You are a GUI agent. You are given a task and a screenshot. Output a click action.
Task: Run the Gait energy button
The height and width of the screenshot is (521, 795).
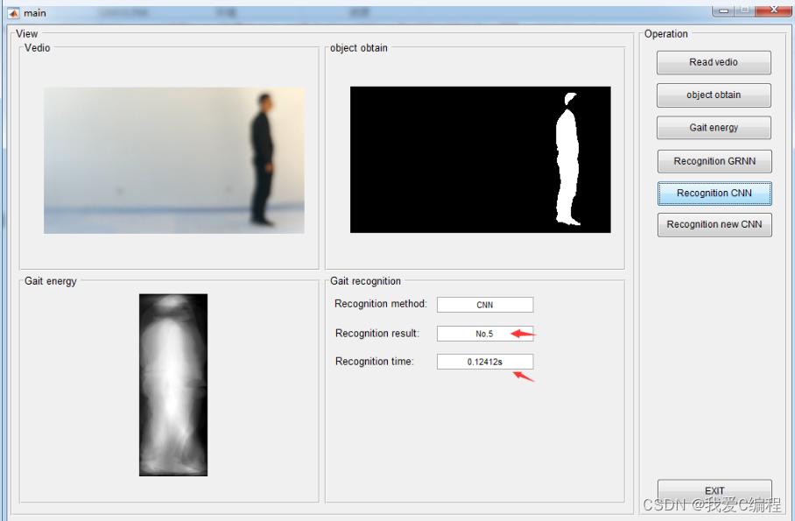pyautogui.click(x=714, y=128)
